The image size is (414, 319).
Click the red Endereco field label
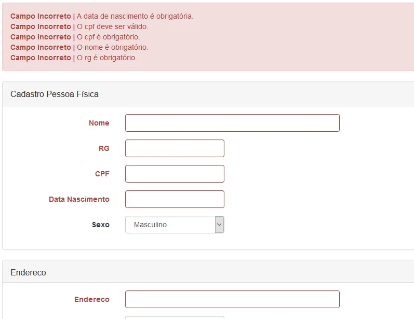click(92, 299)
